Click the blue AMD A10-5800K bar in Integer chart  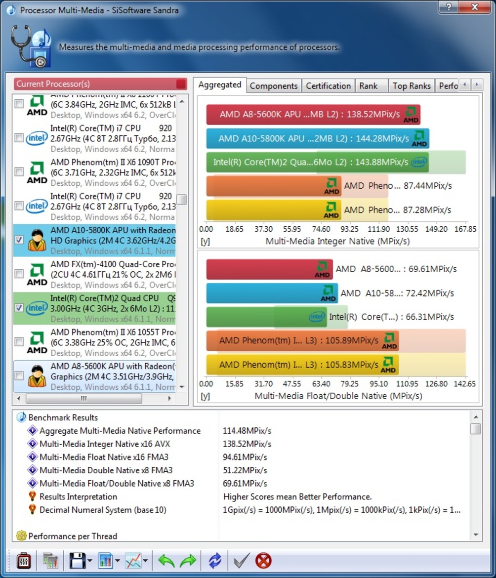point(318,139)
